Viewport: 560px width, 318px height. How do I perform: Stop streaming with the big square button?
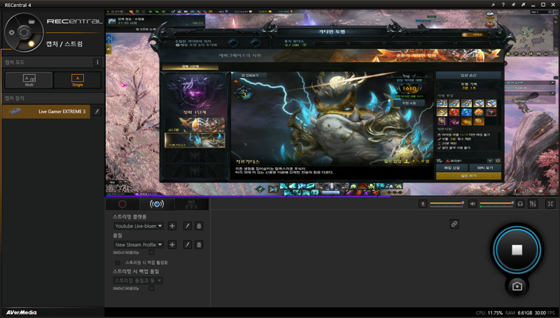coord(517,250)
